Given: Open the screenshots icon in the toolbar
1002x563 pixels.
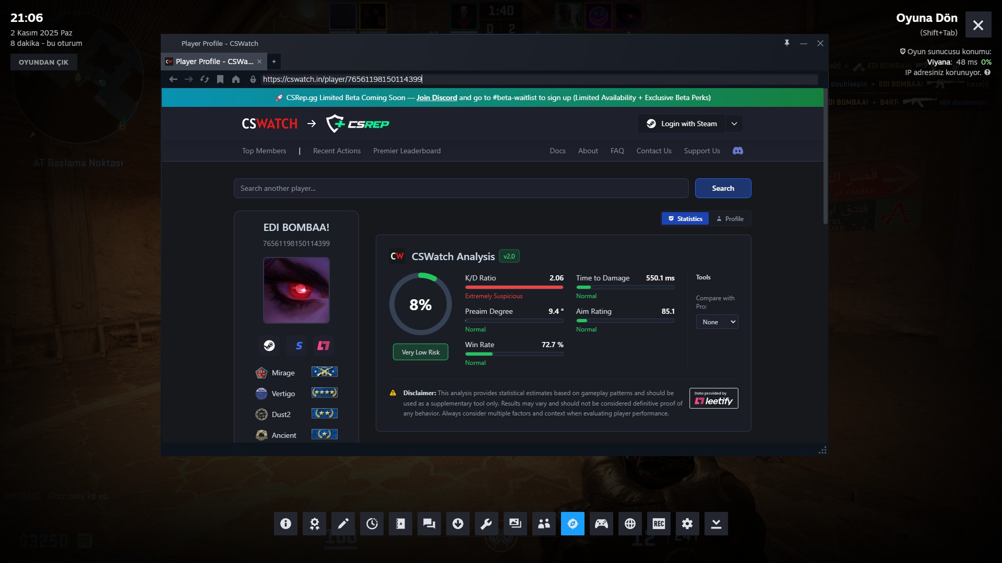Looking at the screenshot, I should tap(515, 523).
